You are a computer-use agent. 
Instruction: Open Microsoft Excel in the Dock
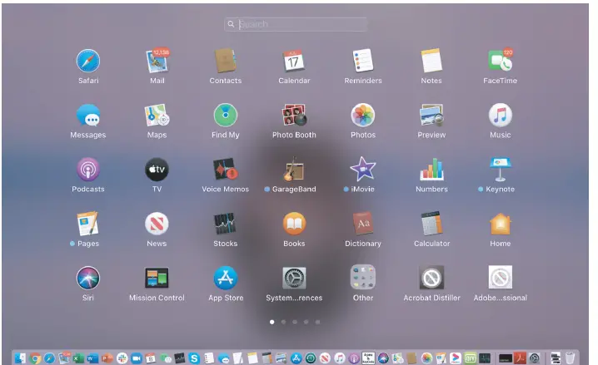tap(78, 358)
